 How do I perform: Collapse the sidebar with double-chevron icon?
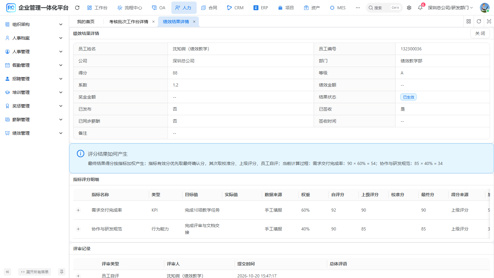7,272
